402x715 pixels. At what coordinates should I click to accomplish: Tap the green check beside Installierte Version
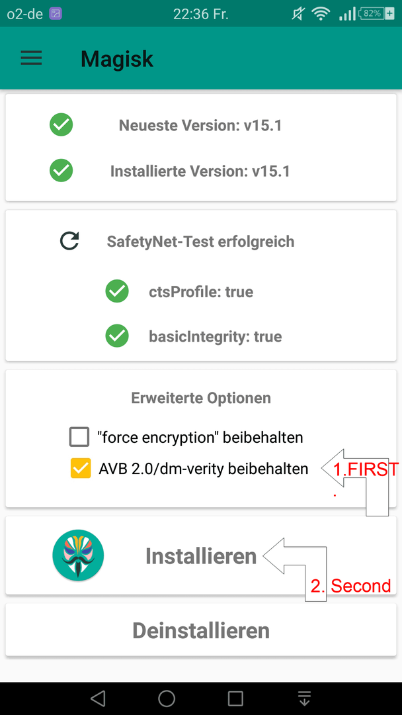61,171
